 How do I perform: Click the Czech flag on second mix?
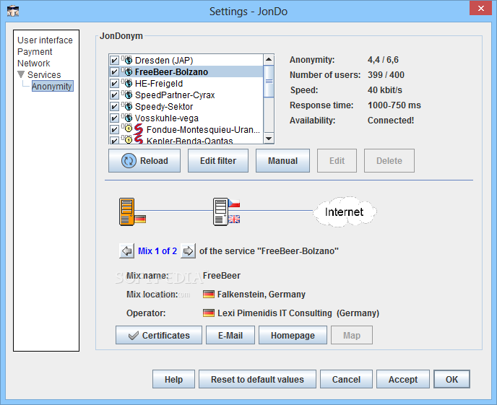tap(234, 204)
